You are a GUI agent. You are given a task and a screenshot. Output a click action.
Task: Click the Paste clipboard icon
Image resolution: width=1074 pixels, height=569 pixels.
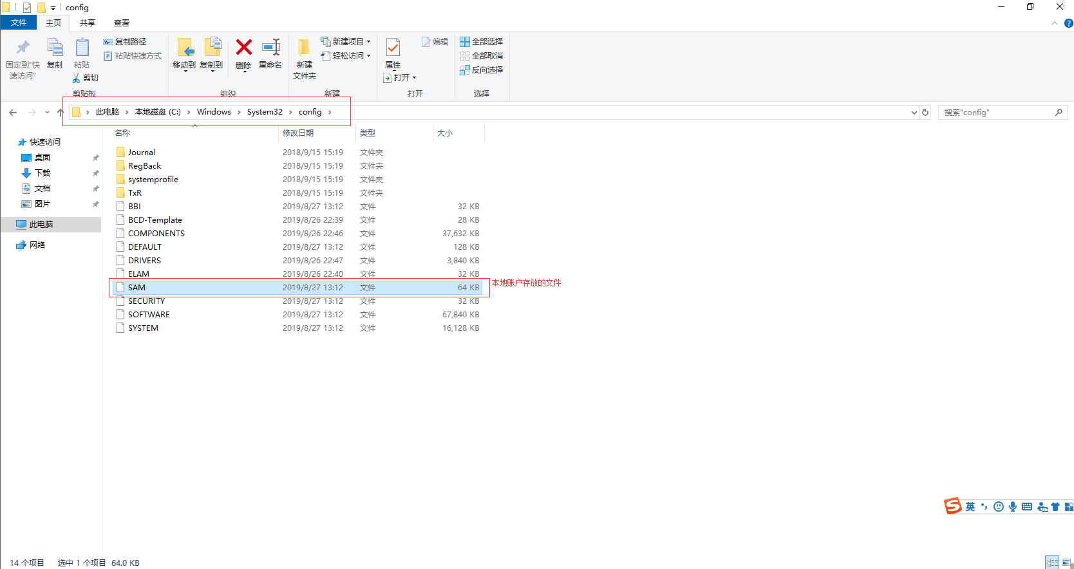82,48
